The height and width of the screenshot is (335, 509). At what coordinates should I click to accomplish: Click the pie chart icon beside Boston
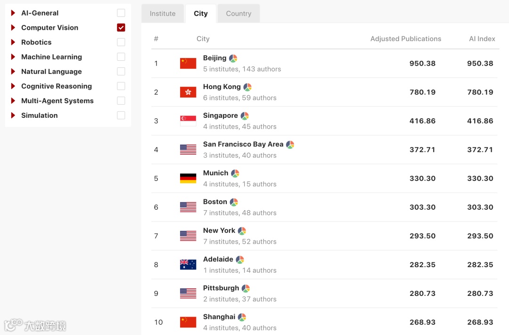click(234, 202)
